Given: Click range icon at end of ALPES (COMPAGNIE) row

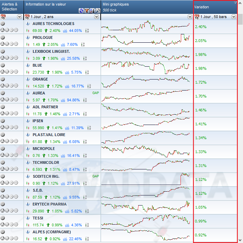Looking at the screenshot, I should pos(87,239).
